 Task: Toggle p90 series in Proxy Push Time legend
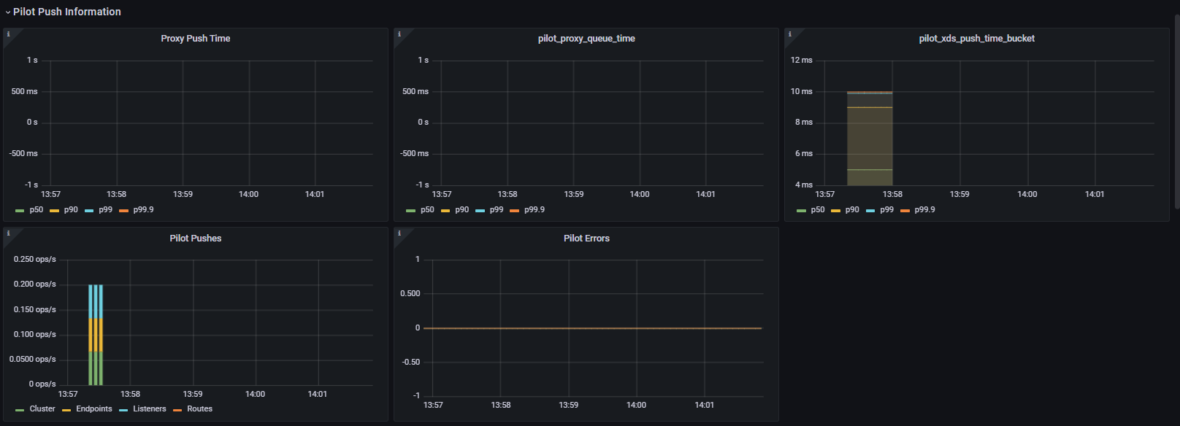71,210
